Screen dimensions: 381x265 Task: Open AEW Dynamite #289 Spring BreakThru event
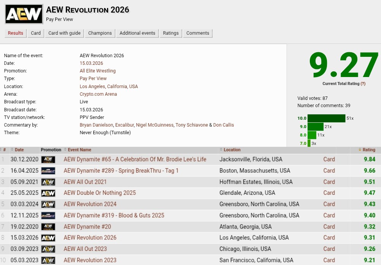tap(121, 171)
